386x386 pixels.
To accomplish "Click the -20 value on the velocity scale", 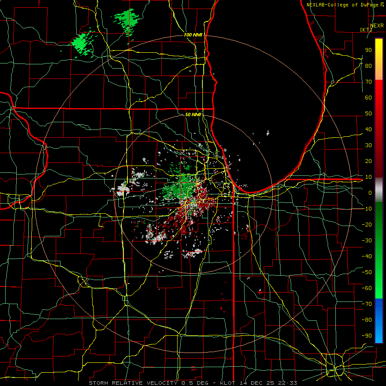I will click(x=367, y=224).
